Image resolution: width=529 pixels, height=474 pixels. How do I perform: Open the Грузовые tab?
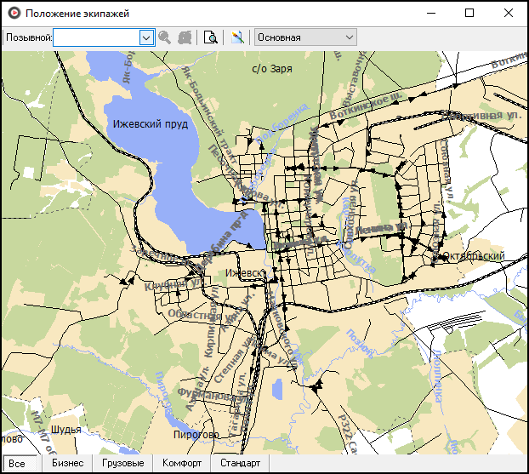coord(122,464)
